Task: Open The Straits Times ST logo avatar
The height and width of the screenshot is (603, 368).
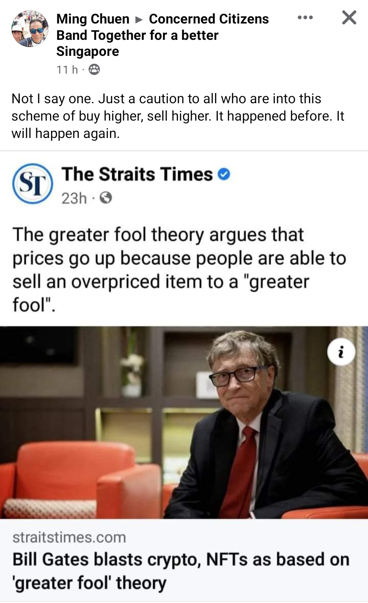Action: coord(33,184)
